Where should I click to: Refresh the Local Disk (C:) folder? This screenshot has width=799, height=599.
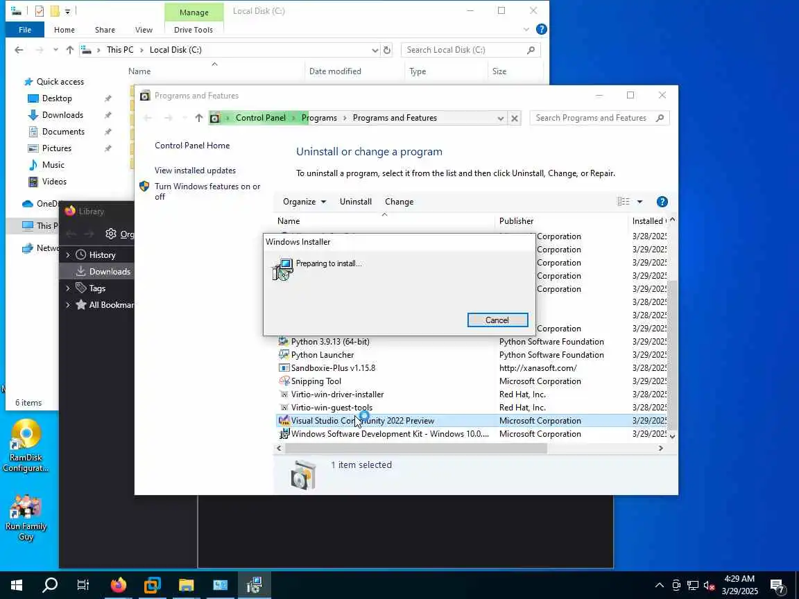click(387, 50)
